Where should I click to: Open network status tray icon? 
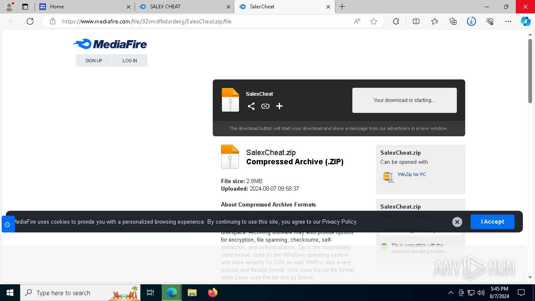[471, 293]
